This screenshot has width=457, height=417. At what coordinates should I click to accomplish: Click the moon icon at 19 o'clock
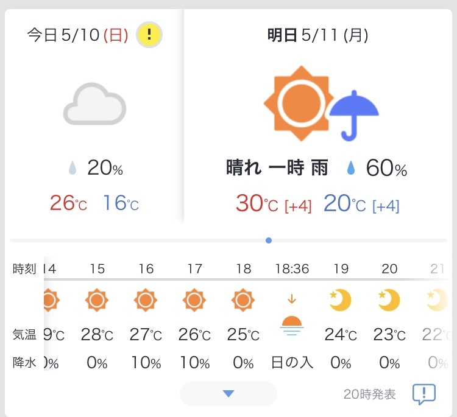click(341, 300)
